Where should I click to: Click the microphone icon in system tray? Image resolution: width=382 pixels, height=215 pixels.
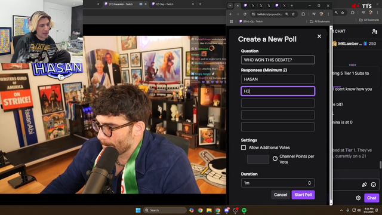click(347, 210)
